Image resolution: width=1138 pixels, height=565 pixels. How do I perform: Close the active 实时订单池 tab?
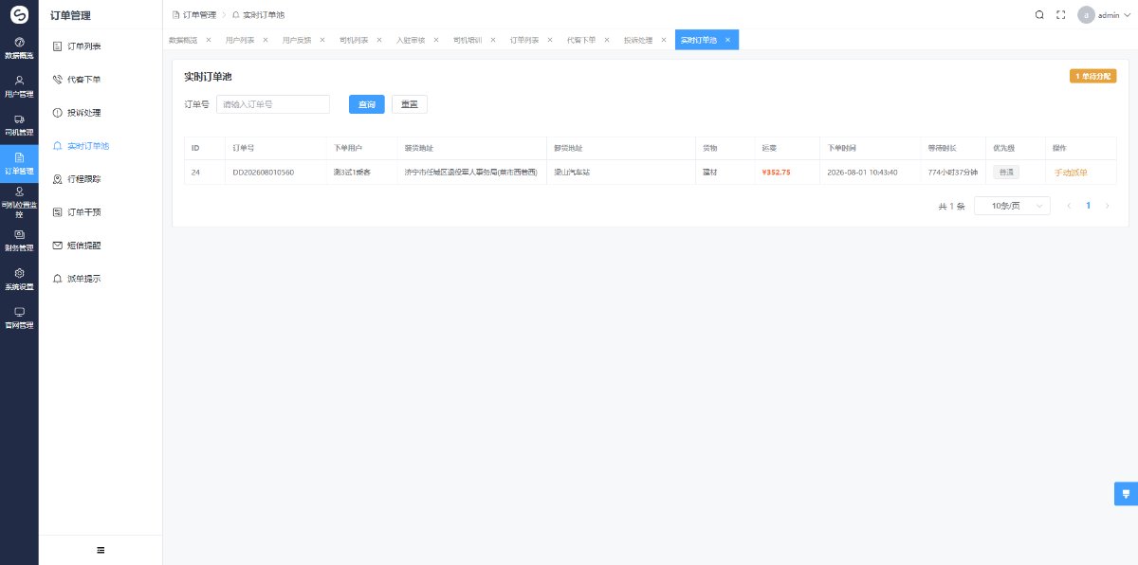click(727, 40)
